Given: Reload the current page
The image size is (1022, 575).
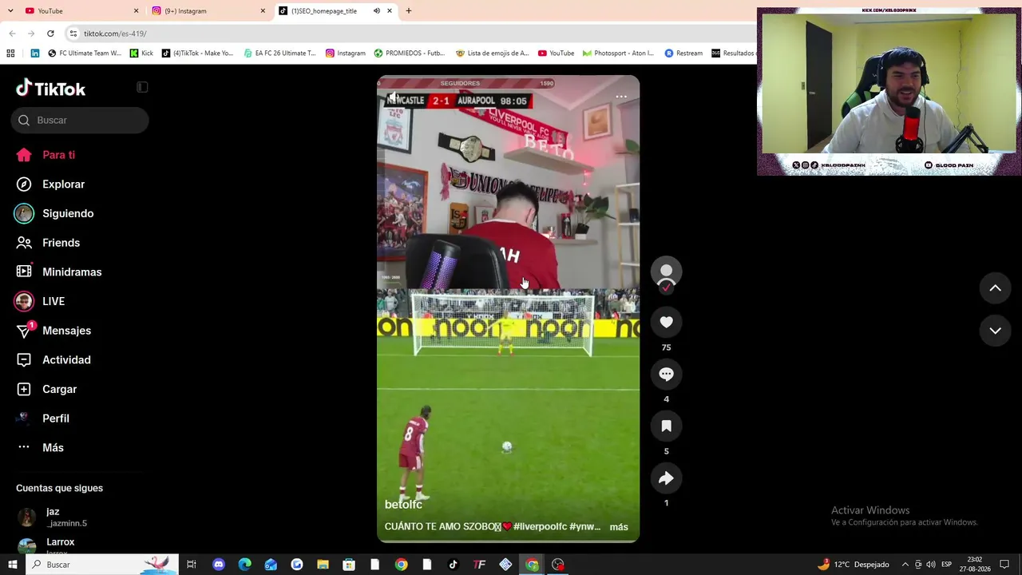Looking at the screenshot, I should (50, 34).
